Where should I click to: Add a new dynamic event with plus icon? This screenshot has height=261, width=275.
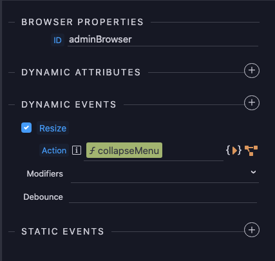[x=252, y=102]
